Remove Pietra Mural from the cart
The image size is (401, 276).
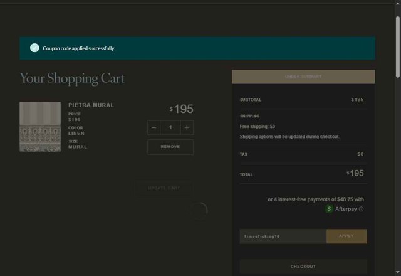coord(170,147)
